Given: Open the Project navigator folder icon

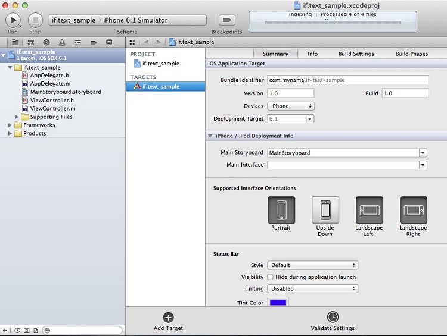Looking at the screenshot, I should pos(15,42).
